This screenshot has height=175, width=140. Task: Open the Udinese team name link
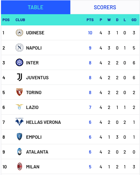point(35,33)
